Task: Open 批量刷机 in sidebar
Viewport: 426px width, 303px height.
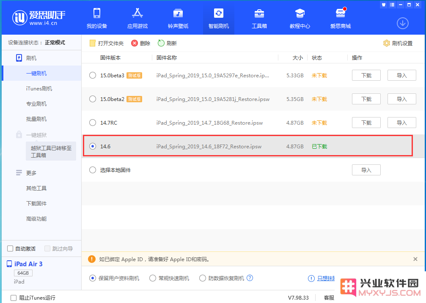Action: tap(36, 119)
